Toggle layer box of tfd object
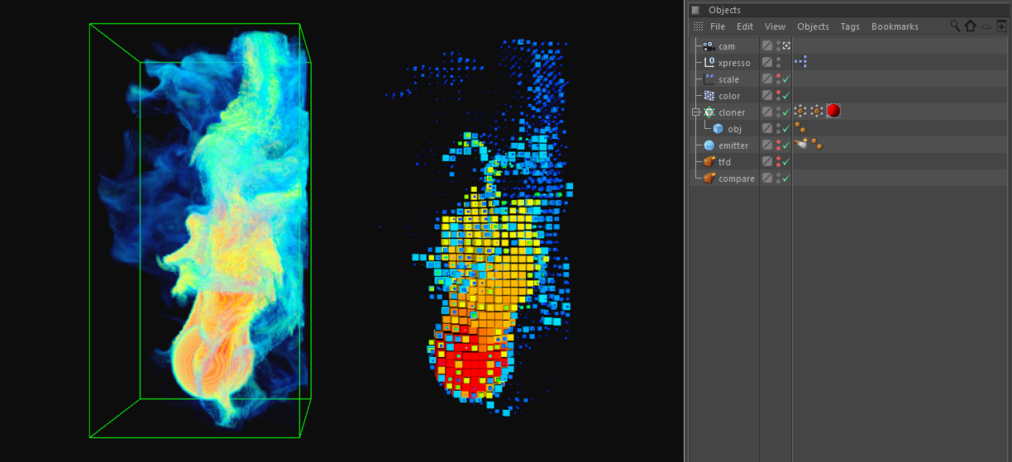The height and width of the screenshot is (462, 1012). (767, 162)
